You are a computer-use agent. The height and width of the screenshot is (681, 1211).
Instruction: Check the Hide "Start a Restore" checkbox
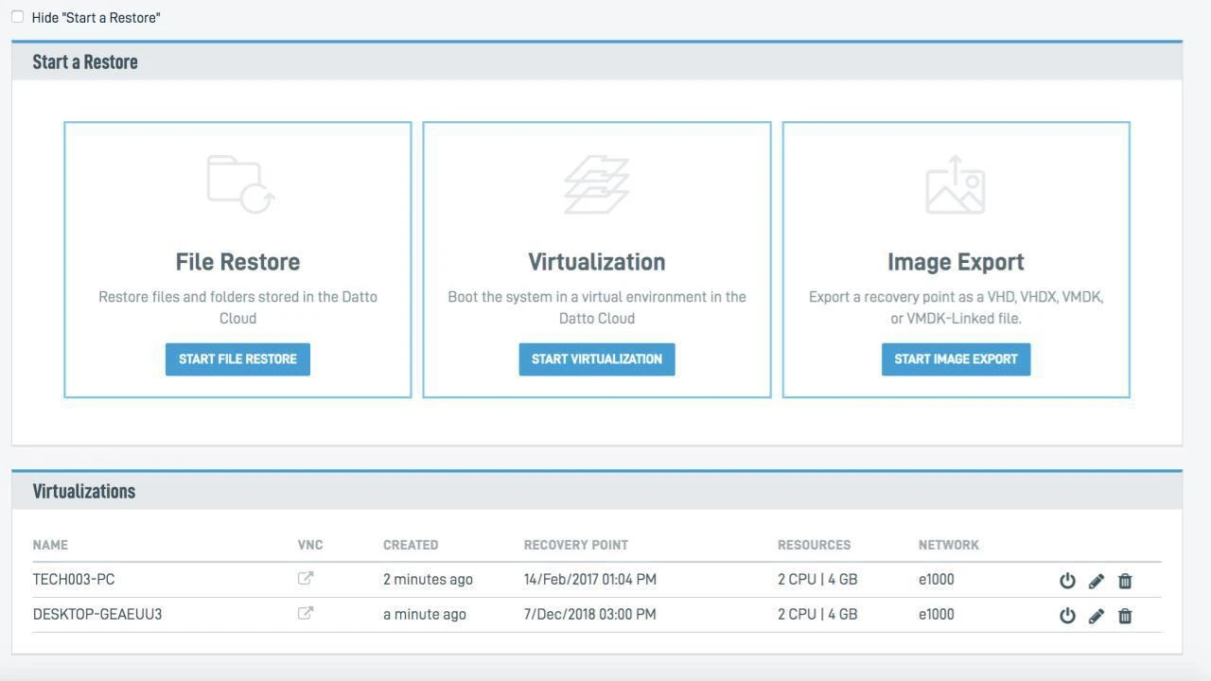click(x=17, y=17)
